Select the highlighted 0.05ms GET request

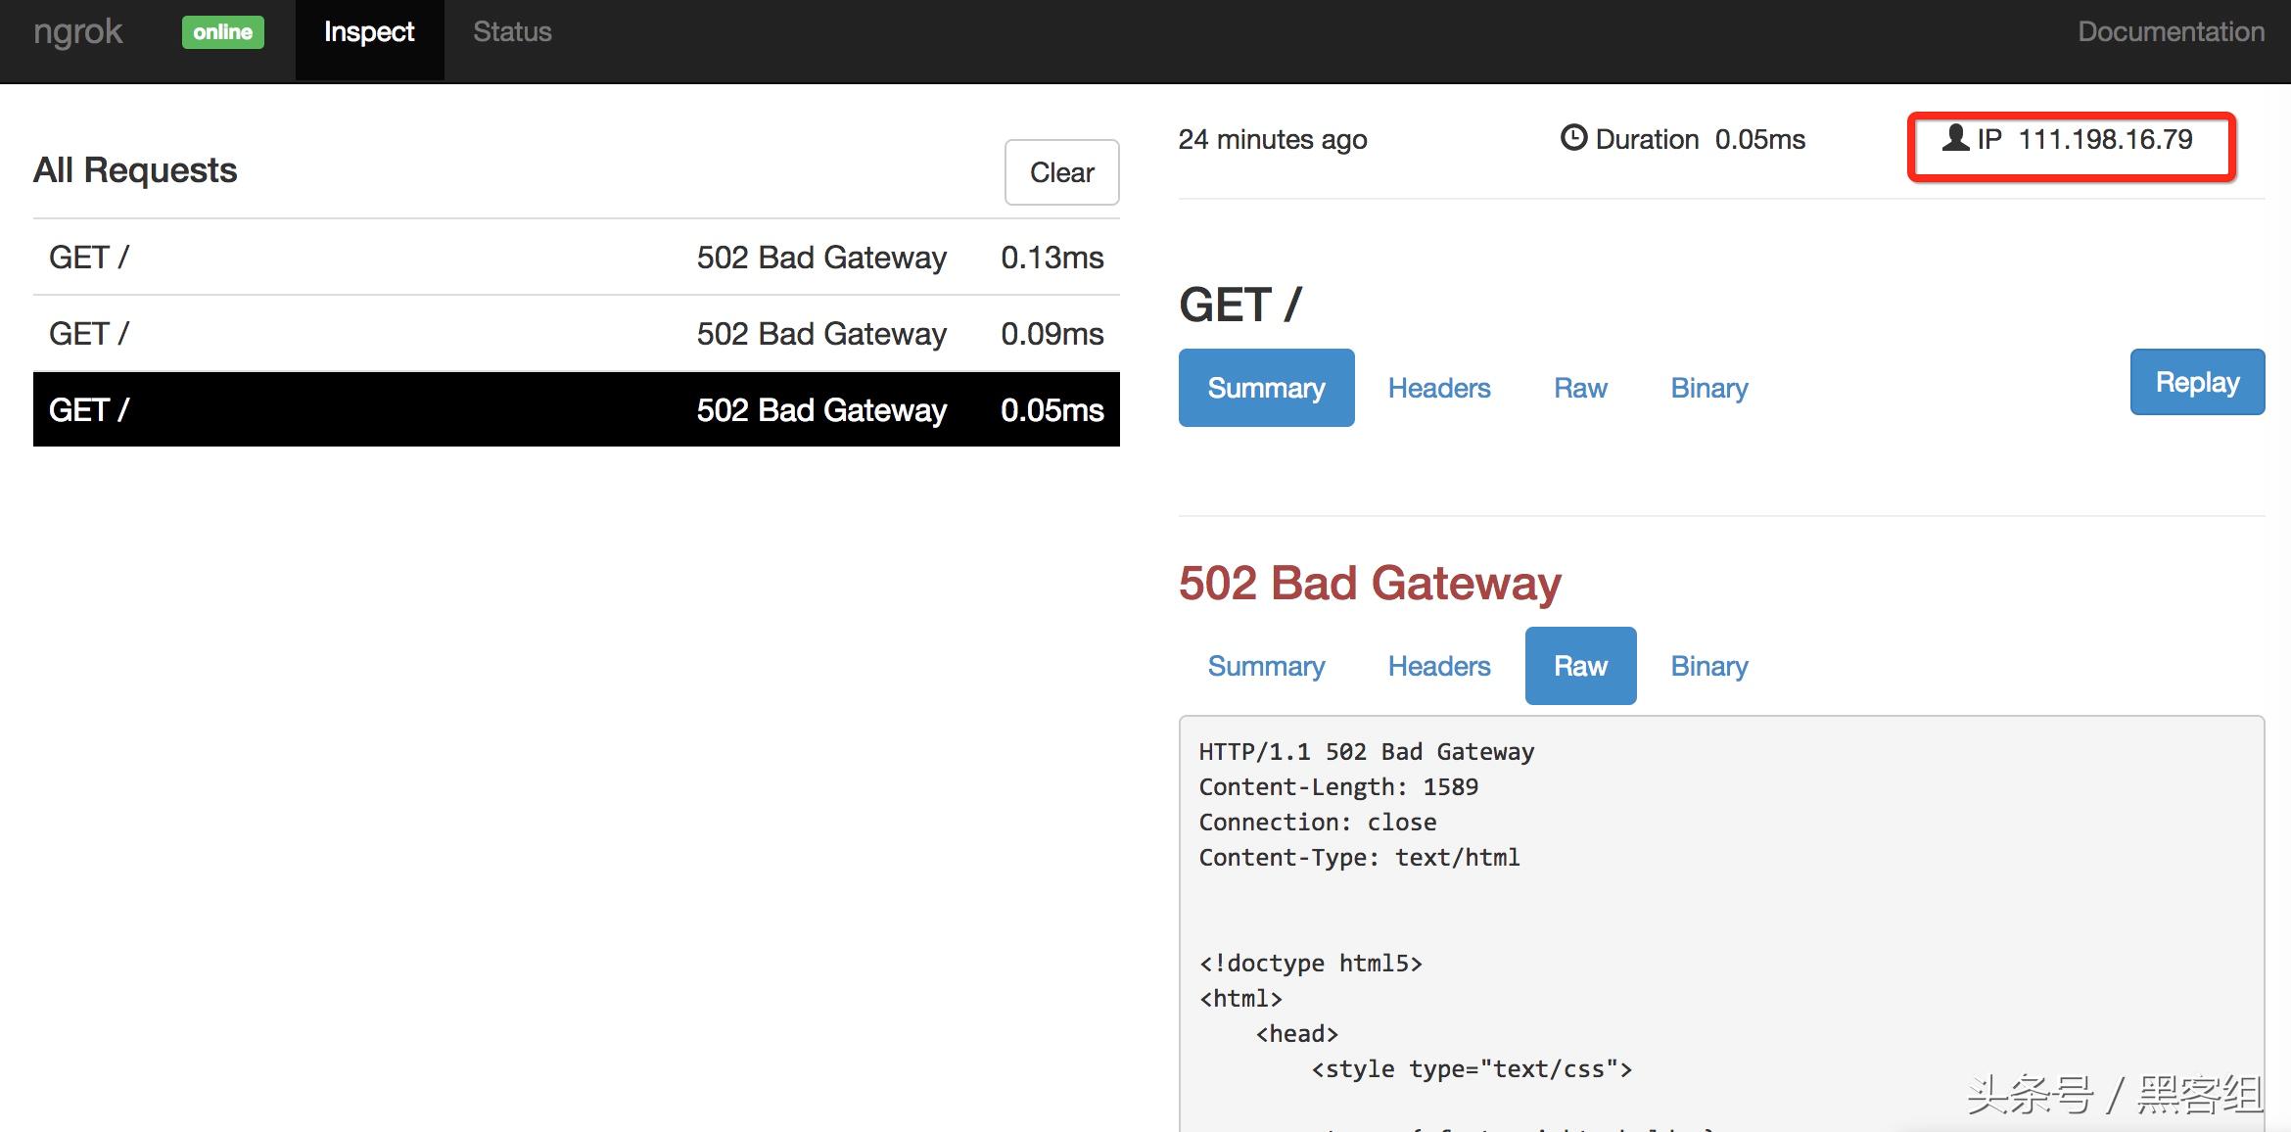[x=576, y=409]
